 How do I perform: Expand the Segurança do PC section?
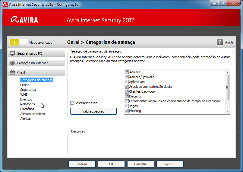pyautogui.click(x=36, y=53)
